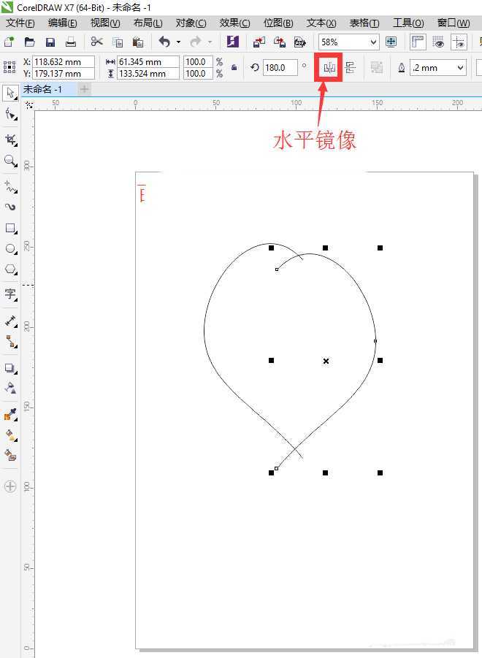Open the 效果(C) menu
The height and width of the screenshot is (658, 482).
[234, 23]
